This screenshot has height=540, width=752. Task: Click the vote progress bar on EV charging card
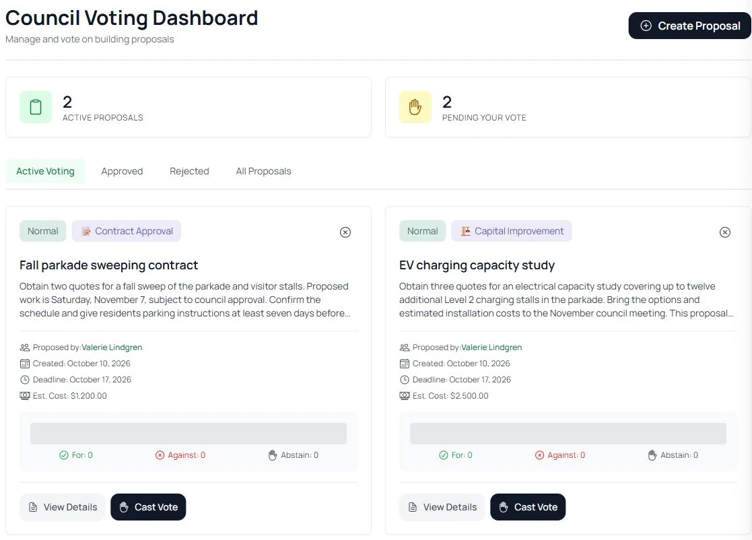point(568,434)
